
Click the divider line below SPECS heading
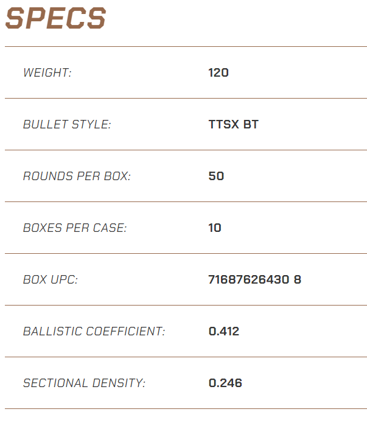click(x=186, y=46)
